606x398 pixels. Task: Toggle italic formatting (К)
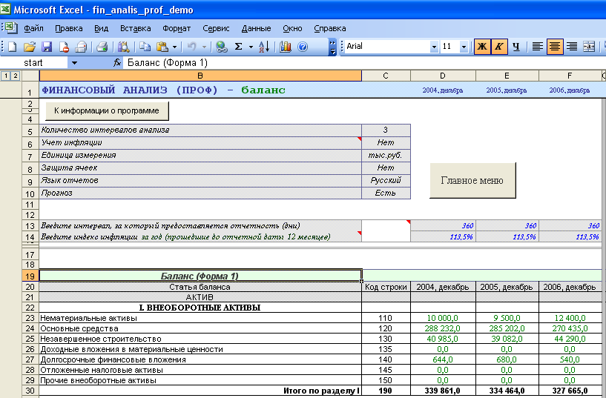point(498,47)
